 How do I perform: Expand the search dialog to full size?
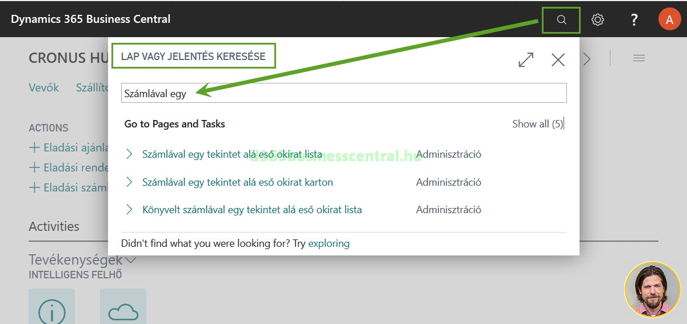tap(526, 59)
